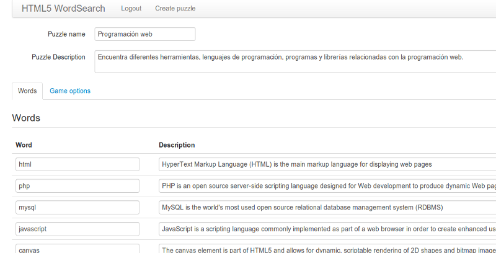
Task: Click the canvas element description field
Action: point(327,249)
